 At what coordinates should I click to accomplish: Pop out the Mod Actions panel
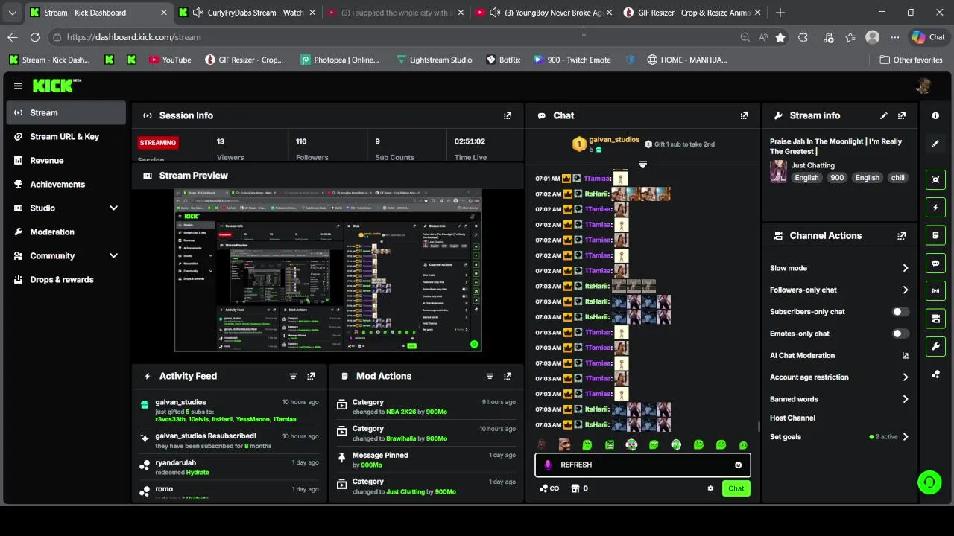coord(508,376)
